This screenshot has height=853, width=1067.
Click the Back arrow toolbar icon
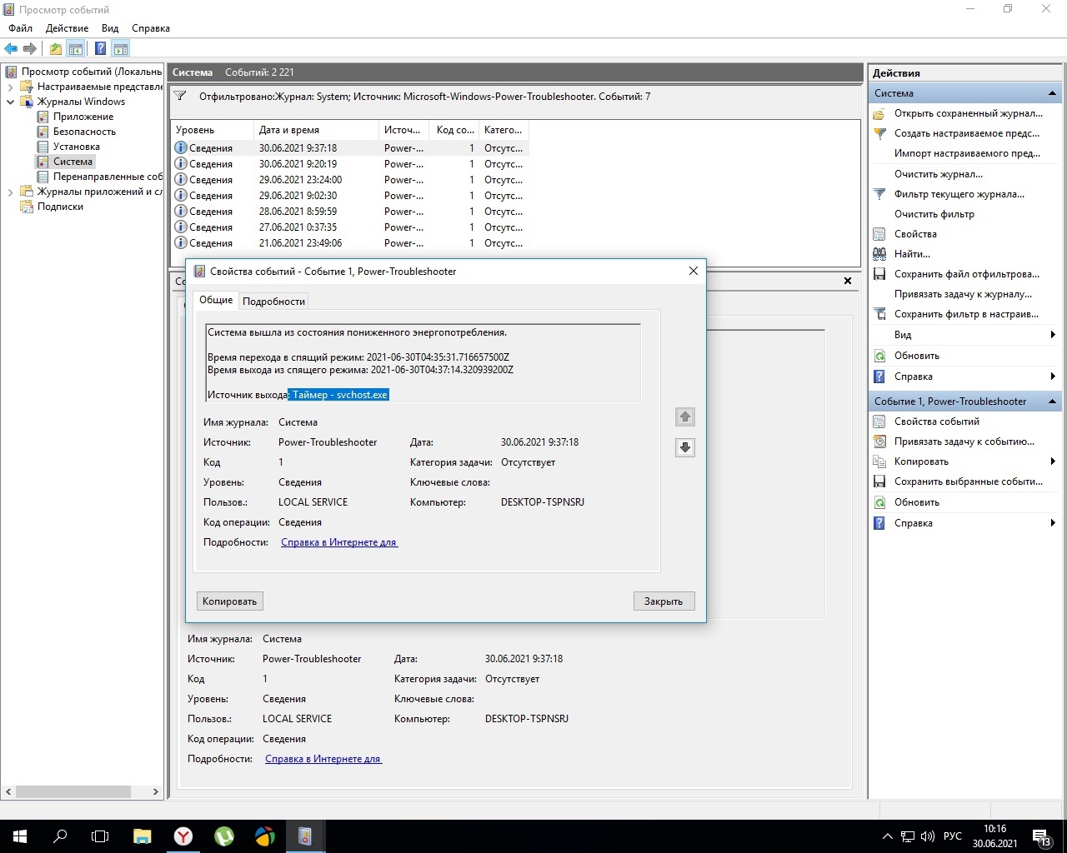[x=11, y=49]
